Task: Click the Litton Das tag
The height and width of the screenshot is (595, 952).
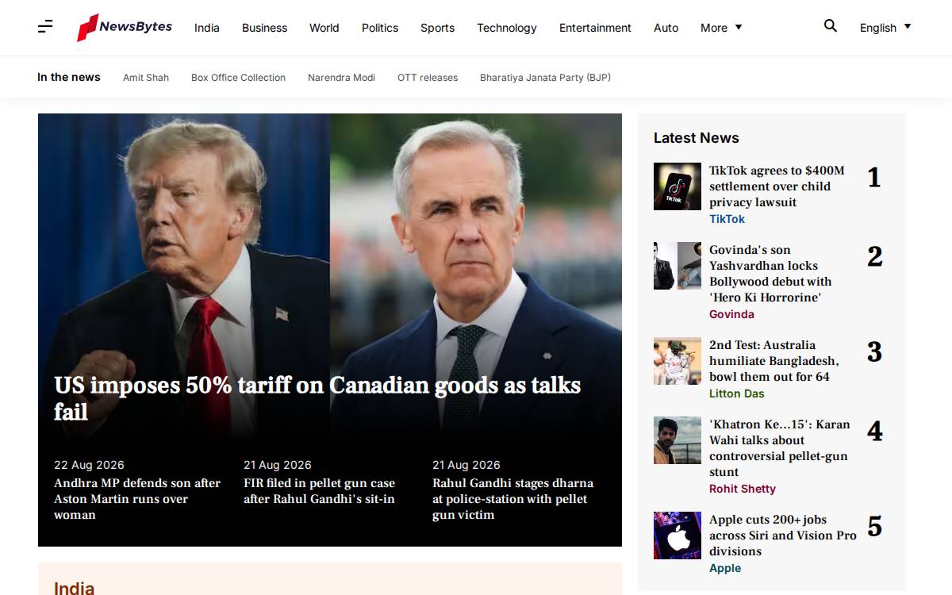Action: [x=737, y=393]
